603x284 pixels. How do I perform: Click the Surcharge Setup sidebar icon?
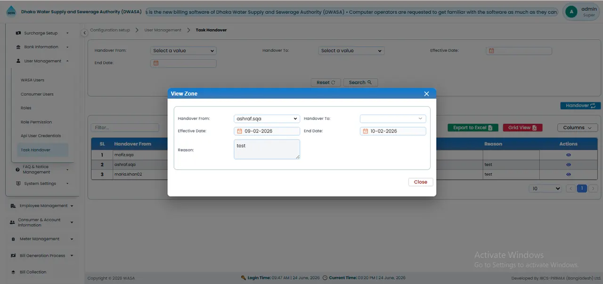tap(18, 33)
